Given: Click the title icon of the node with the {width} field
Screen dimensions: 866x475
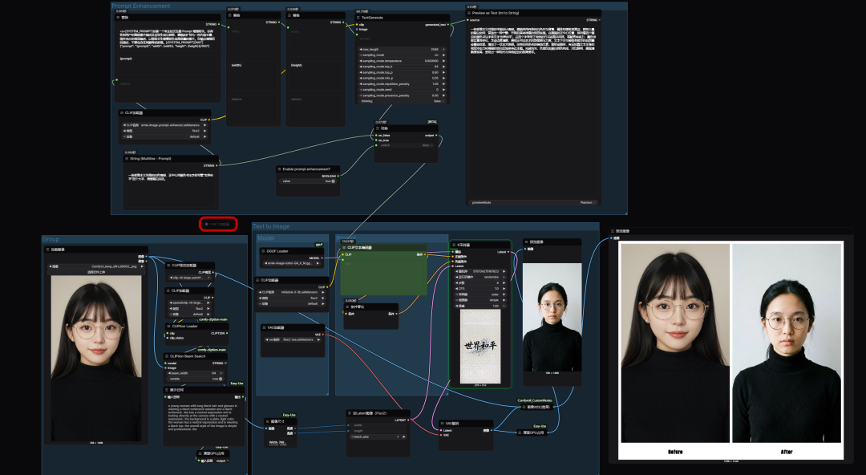Looking at the screenshot, I should [230, 15].
